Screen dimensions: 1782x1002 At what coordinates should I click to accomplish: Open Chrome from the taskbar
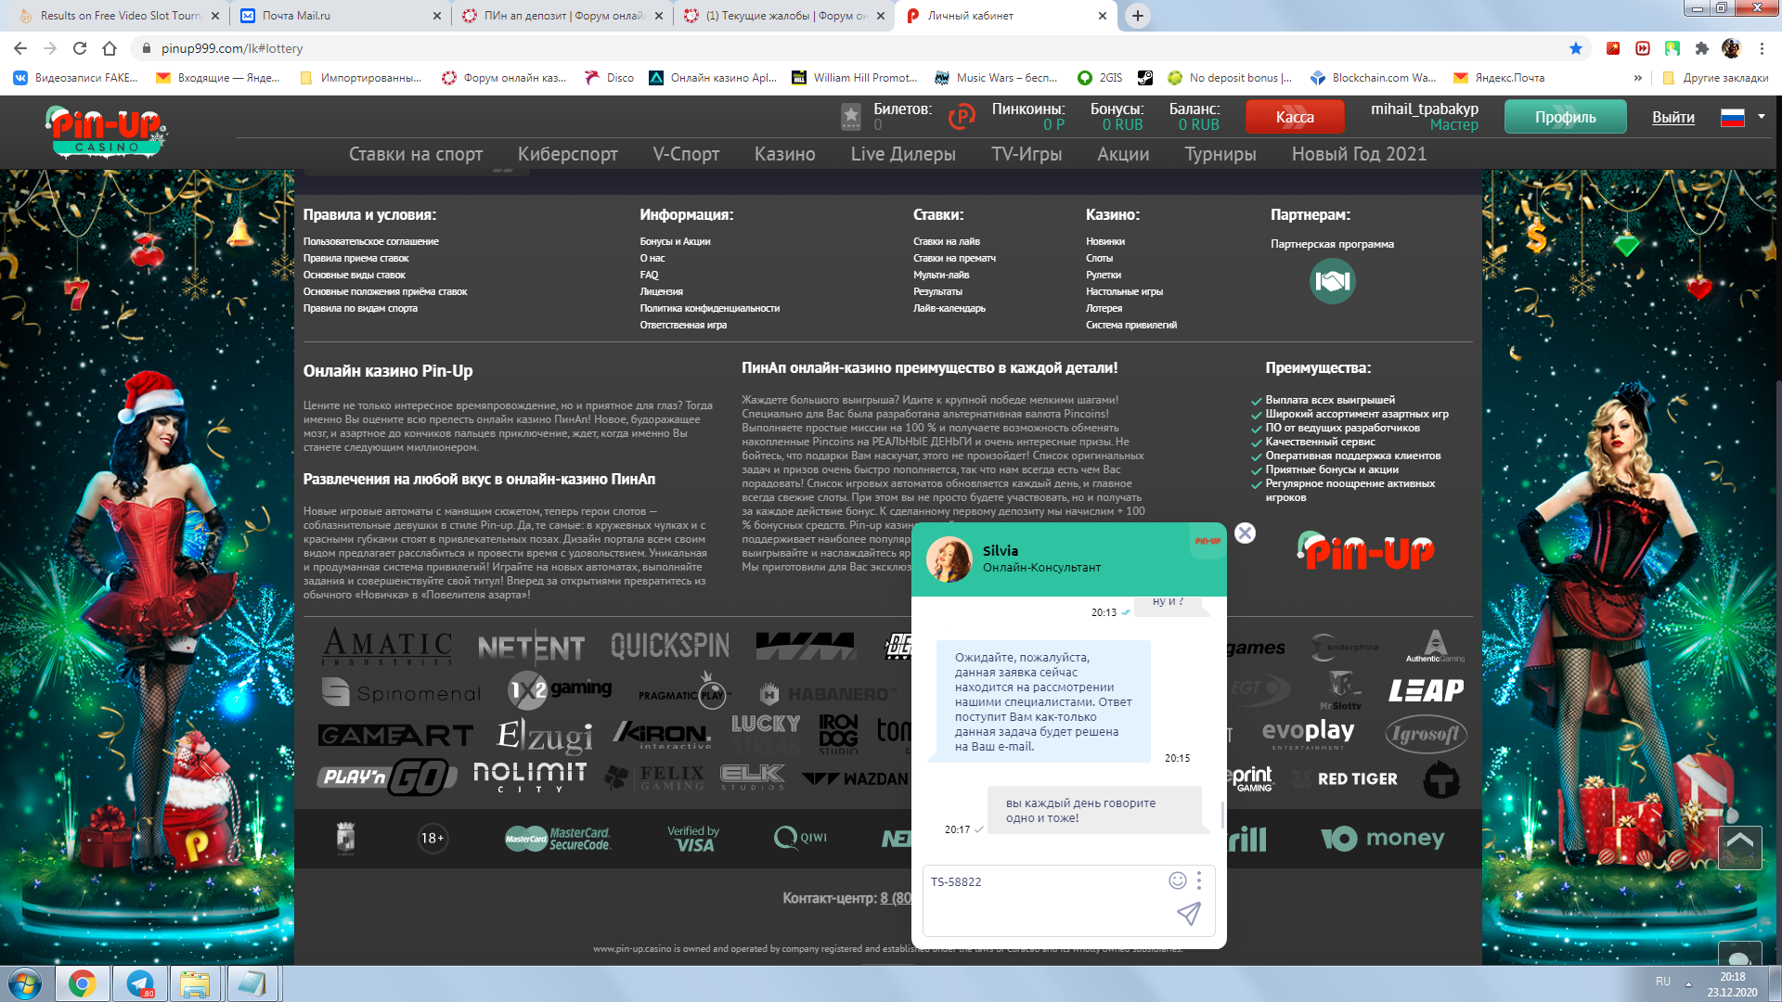tap(82, 983)
